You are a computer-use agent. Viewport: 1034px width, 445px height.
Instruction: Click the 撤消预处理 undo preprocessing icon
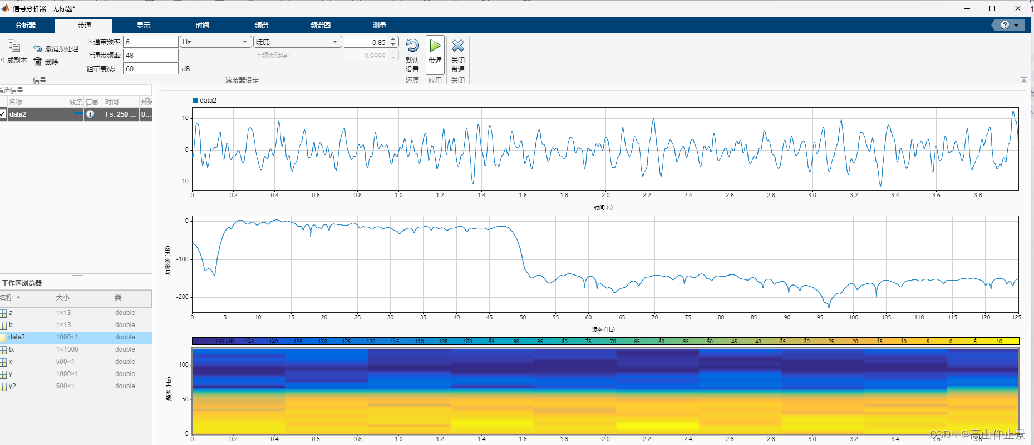coord(37,49)
